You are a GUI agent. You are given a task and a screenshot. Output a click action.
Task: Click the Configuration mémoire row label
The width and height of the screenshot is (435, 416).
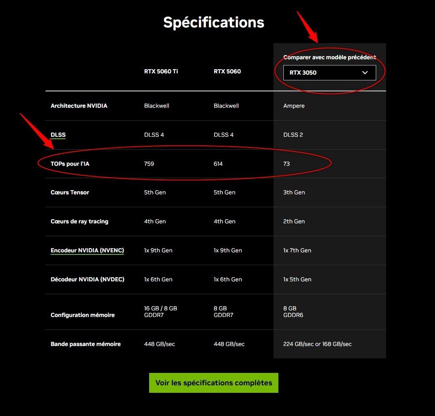click(x=82, y=315)
